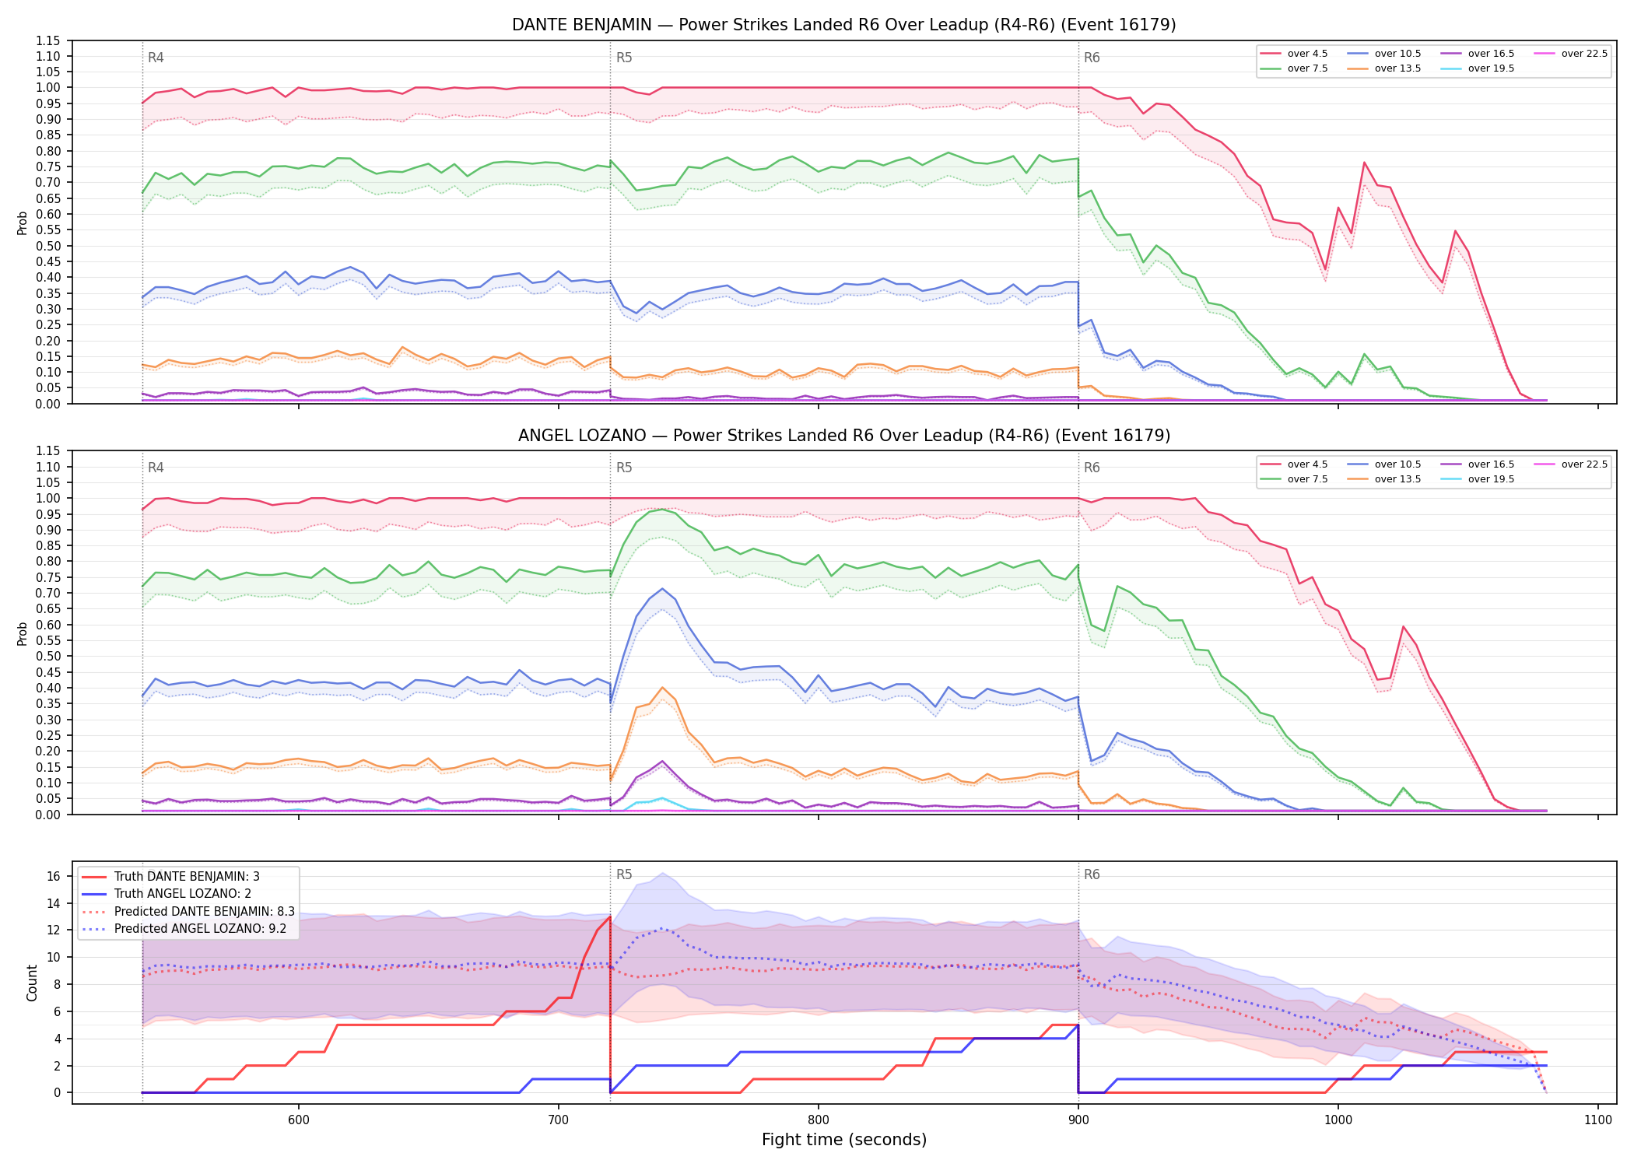Click the 16 tick label on Count axis
Image resolution: width=1634 pixels, height=1167 pixels.
pyautogui.click(x=53, y=876)
